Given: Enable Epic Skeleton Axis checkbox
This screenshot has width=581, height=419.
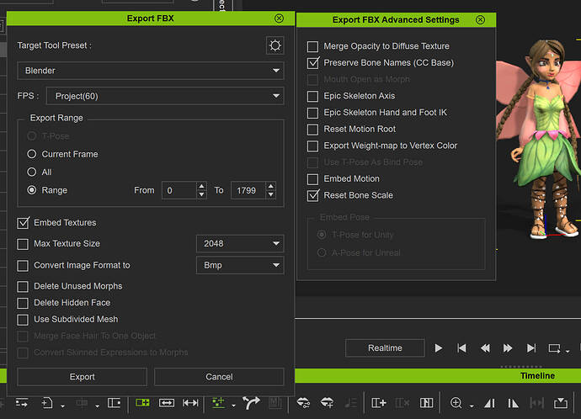Looking at the screenshot, I should (312, 96).
